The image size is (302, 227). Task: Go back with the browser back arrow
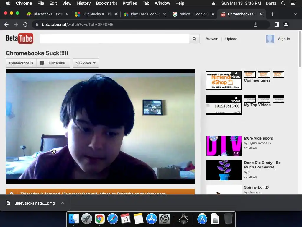pyautogui.click(x=6, y=25)
